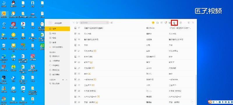Viewport: 233px width, 105px height.
Task: Play the MV icon for song 30
Action: click(x=97, y=102)
